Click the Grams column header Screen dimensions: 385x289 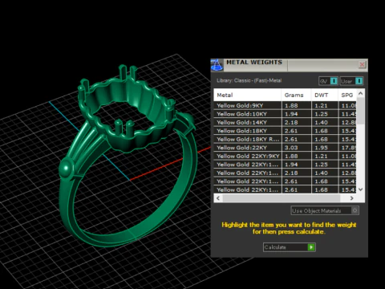[x=296, y=95]
